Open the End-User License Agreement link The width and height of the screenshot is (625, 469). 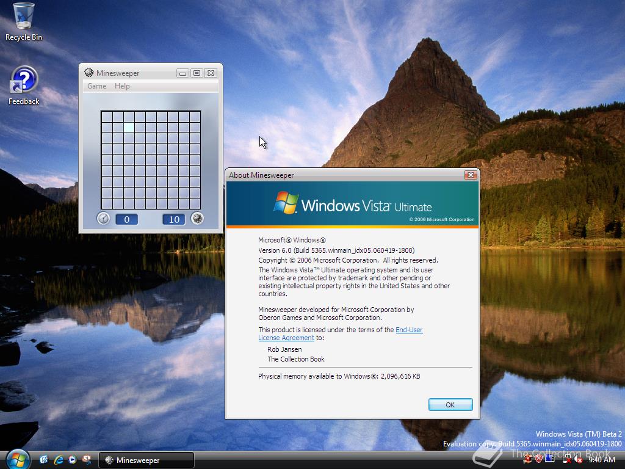click(341, 334)
